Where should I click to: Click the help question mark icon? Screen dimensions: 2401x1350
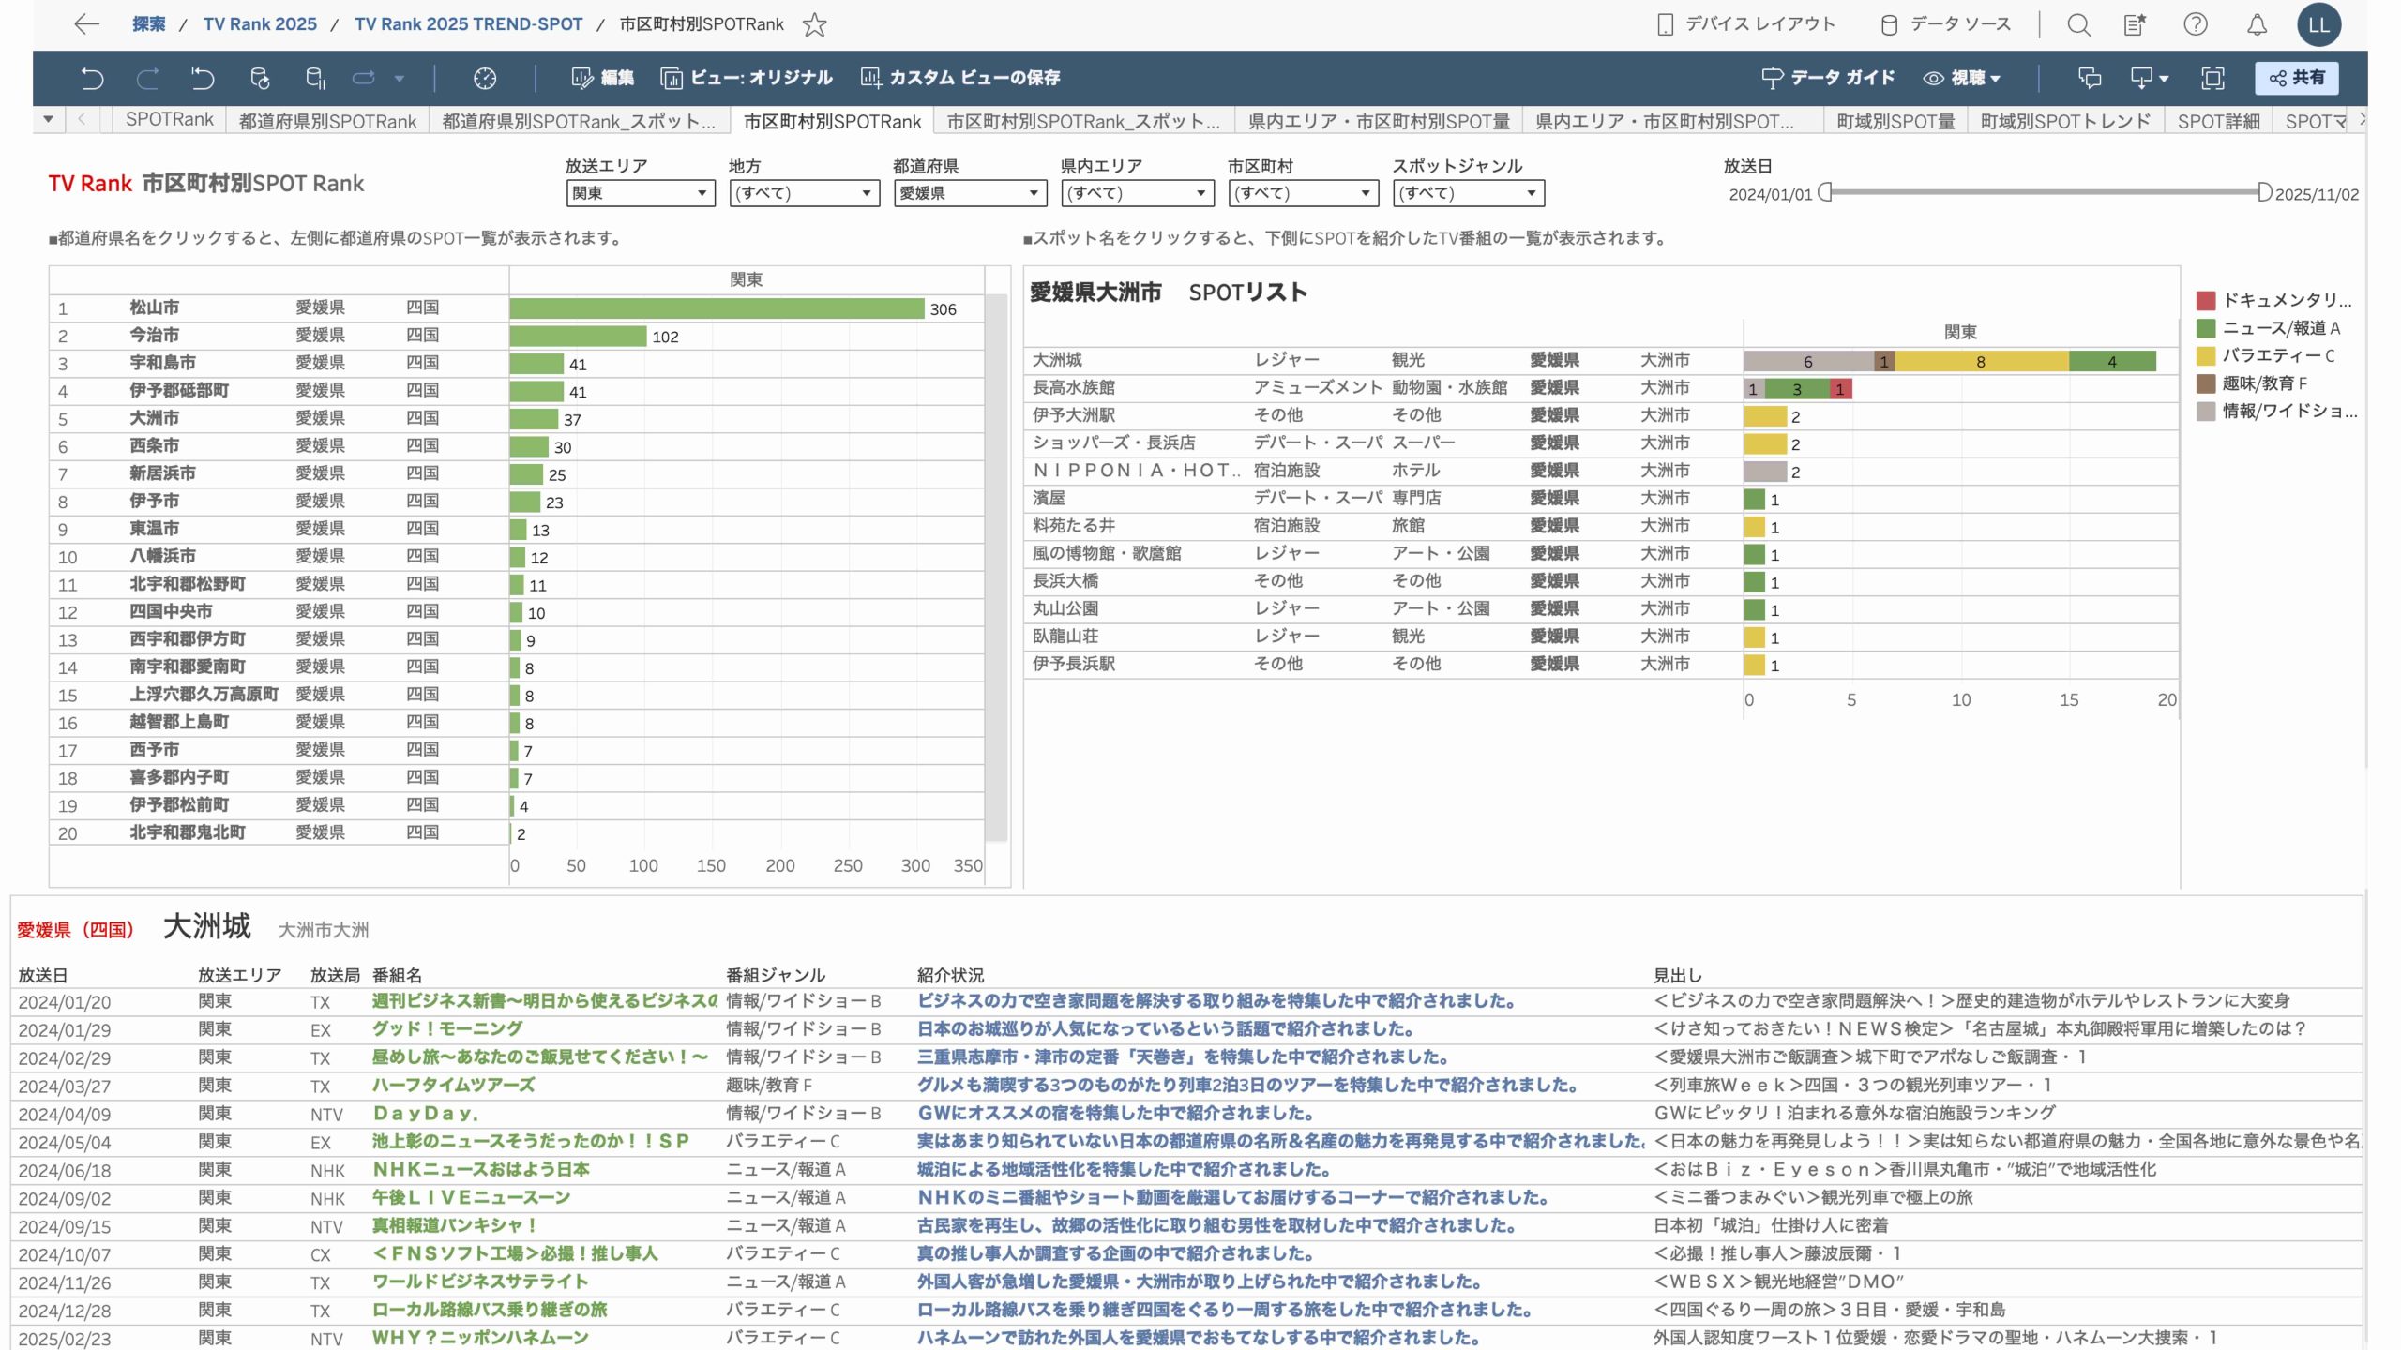coord(2196,24)
